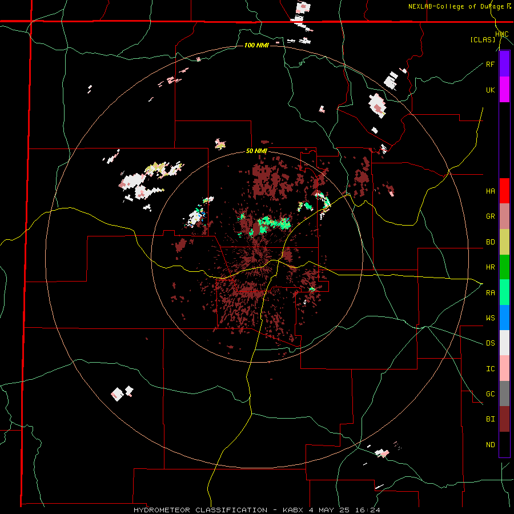Pick the HR dark green swatch

point(504,267)
